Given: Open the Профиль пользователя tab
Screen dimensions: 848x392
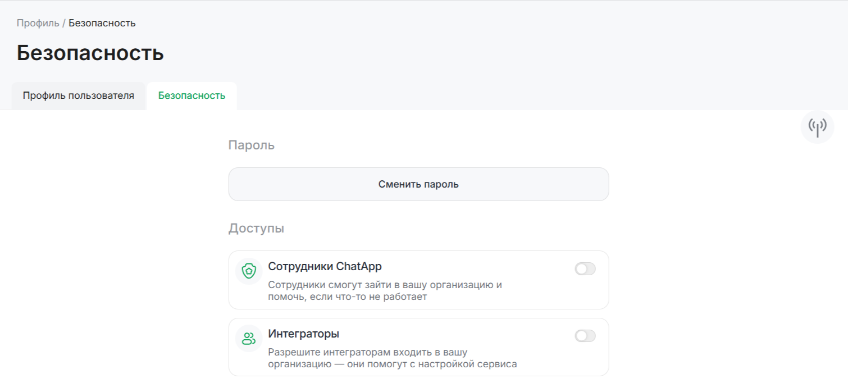Looking at the screenshot, I should [79, 95].
